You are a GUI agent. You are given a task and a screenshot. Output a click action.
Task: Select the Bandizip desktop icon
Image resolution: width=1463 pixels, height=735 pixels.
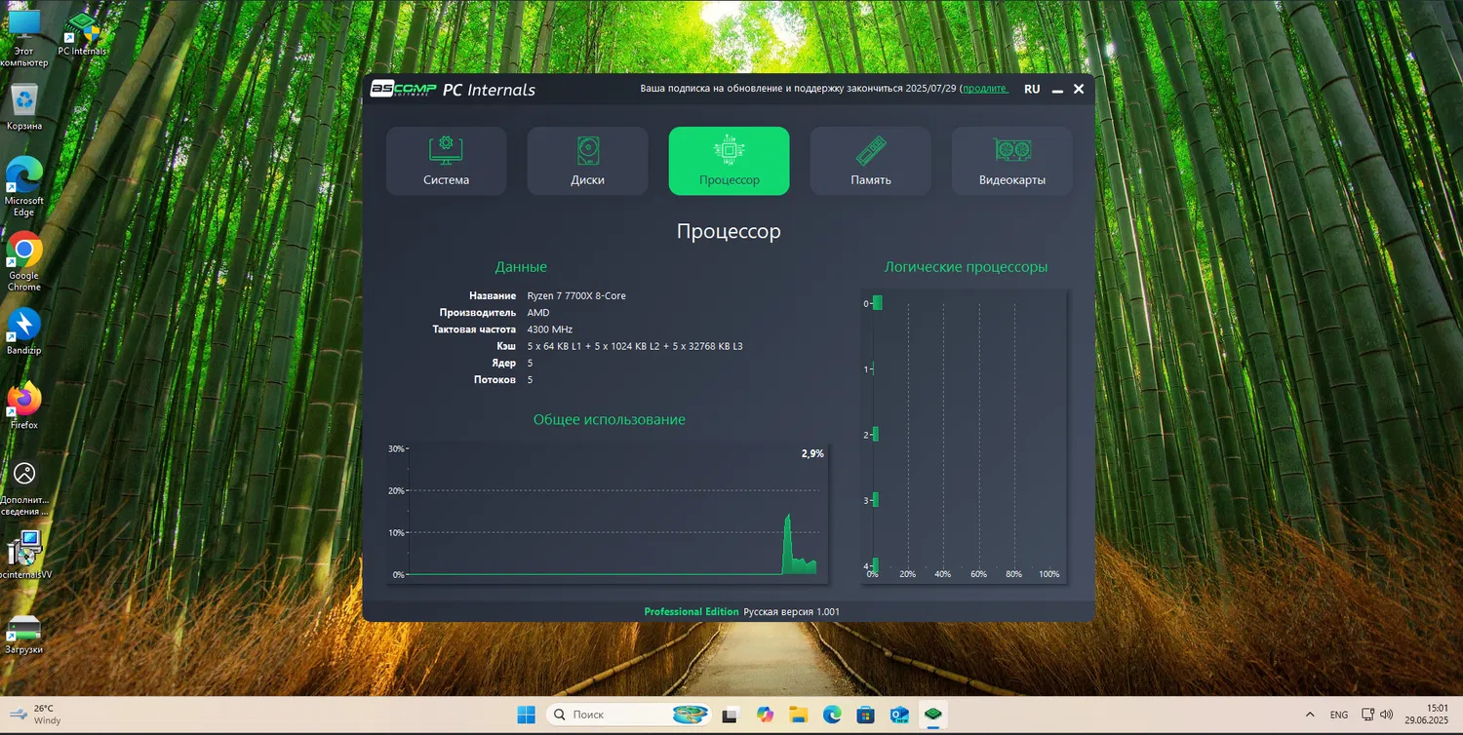24,330
